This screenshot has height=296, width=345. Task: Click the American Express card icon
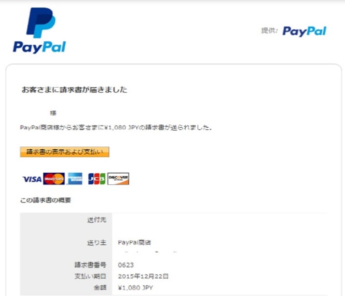point(75,179)
